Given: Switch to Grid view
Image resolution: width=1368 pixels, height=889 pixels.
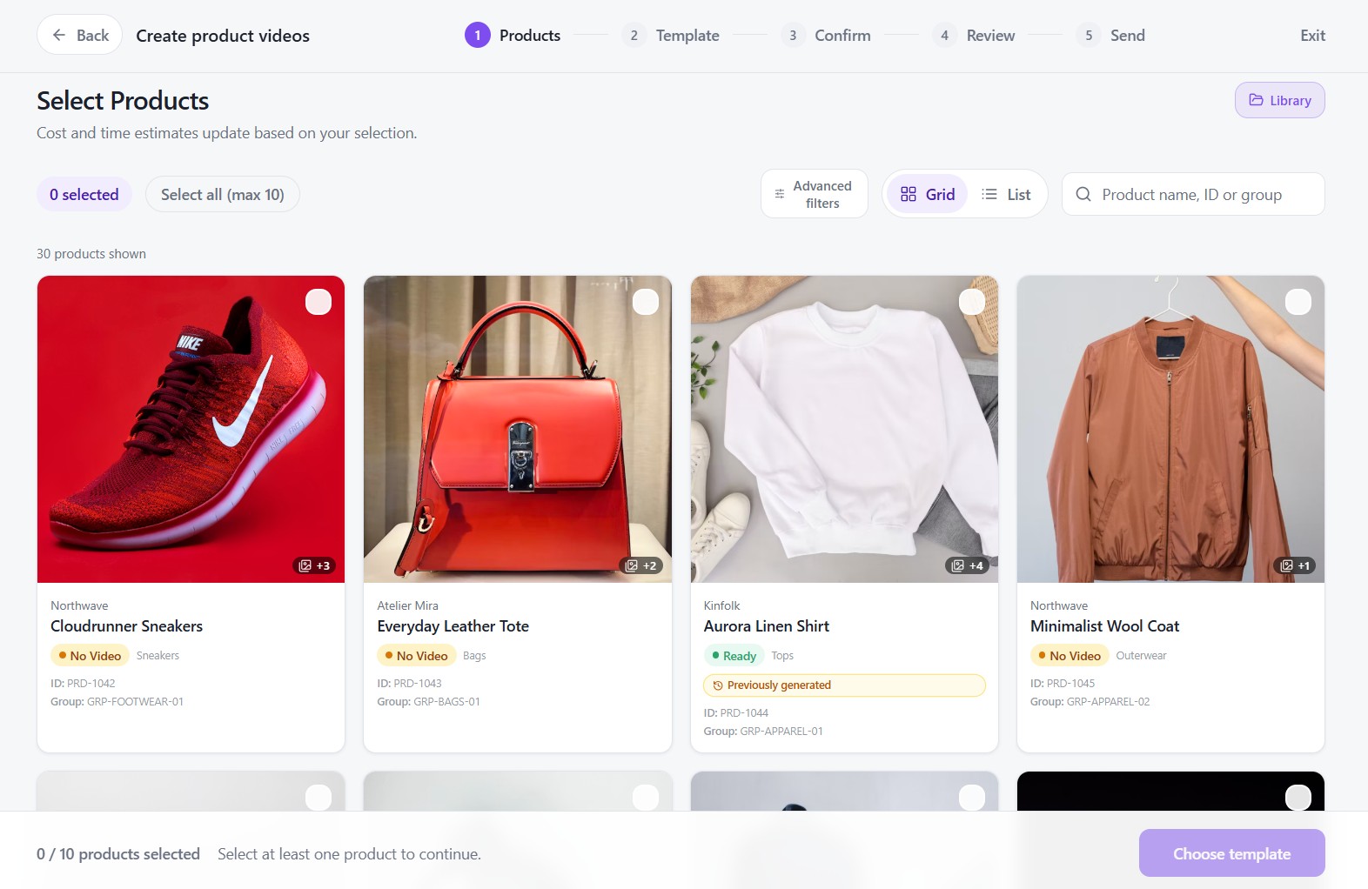Looking at the screenshot, I should coord(928,194).
